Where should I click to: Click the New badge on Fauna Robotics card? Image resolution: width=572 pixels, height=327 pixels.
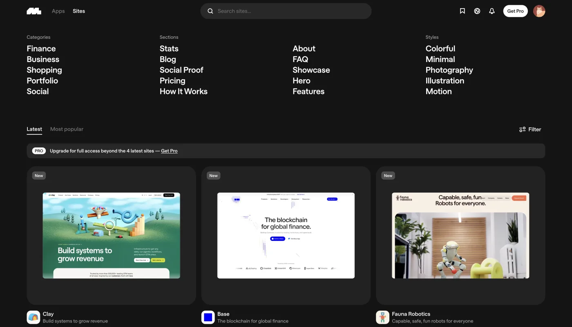(x=388, y=176)
